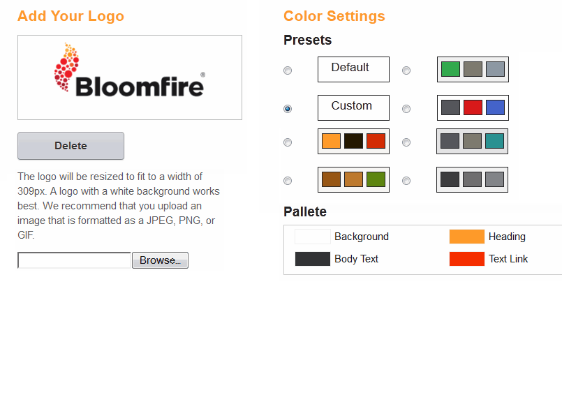The height and width of the screenshot is (395, 562).
Task: Choose the orange-black-red preset radio button
Action: click(288, 142)
